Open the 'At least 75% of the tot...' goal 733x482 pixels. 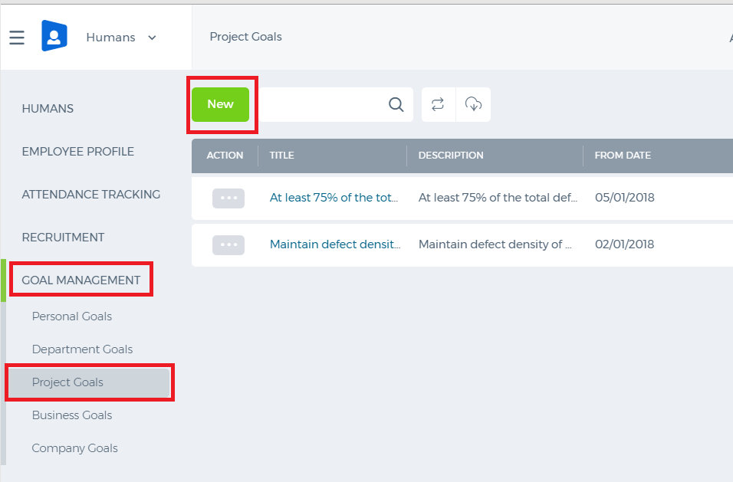[x=334, y=198]
